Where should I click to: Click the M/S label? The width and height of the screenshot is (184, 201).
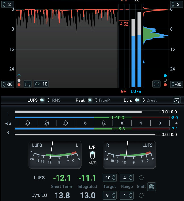(x=92, y=163)
